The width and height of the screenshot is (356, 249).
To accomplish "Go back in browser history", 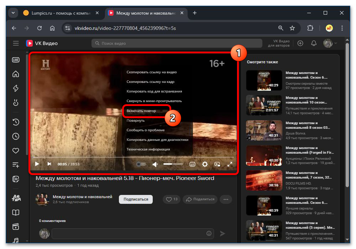I will tap(14, 28).
